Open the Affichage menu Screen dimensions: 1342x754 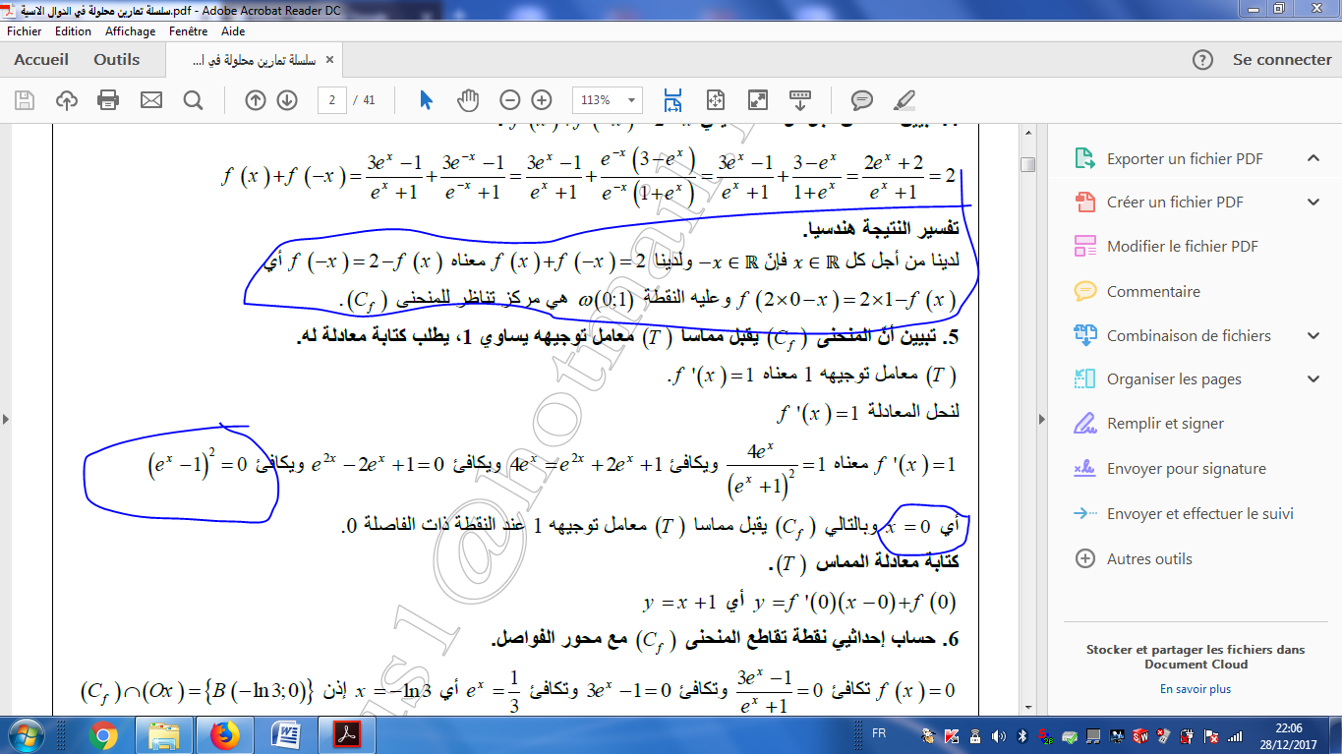point(131,31)
